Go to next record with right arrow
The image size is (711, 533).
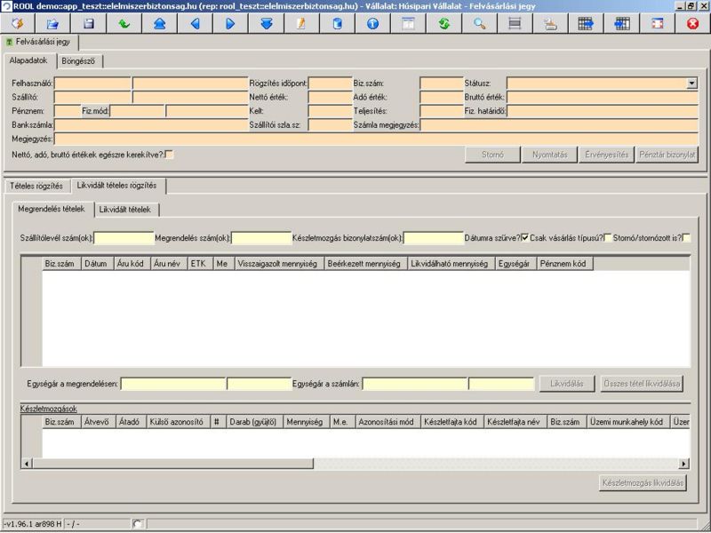(x=230, y=23)
